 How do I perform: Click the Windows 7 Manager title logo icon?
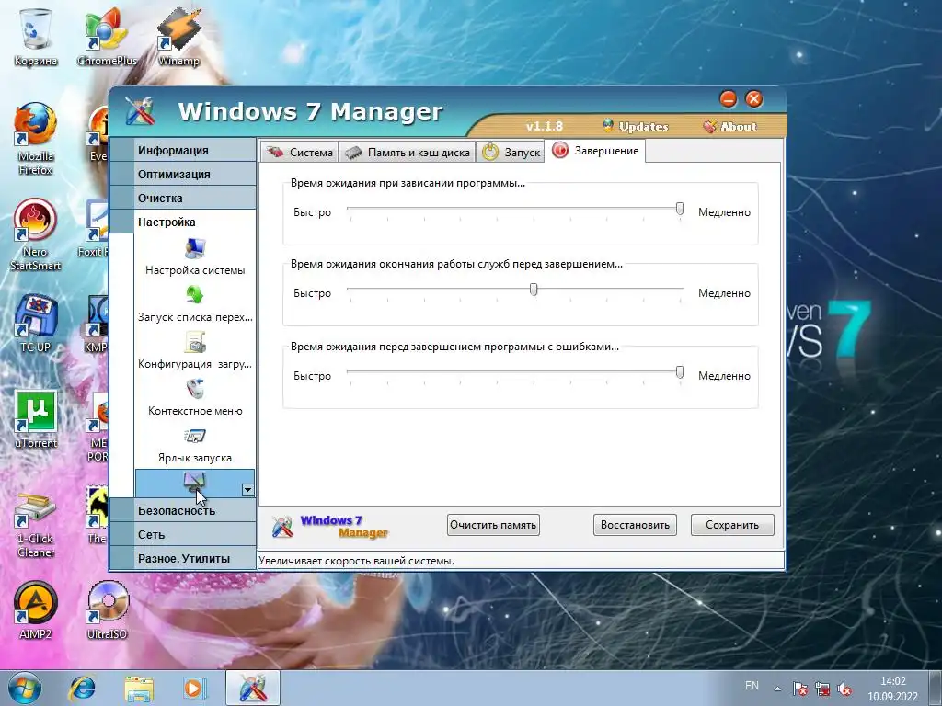[140, 111]
